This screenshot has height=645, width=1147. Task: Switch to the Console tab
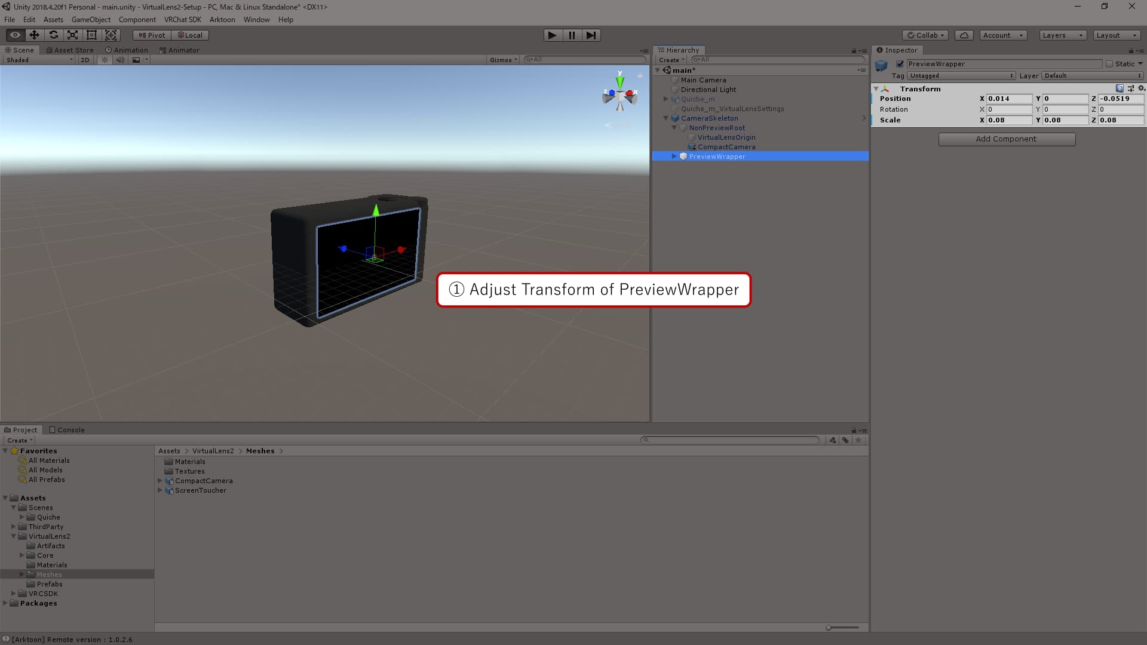[x=67, y=430]
